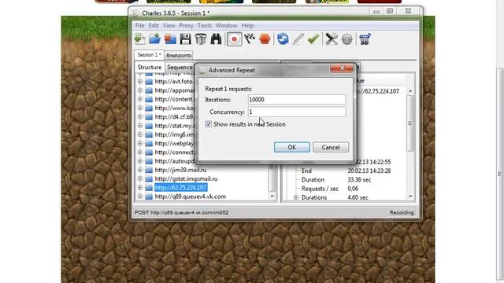Click the Recording status bar indicator
Screen dimensions: 504x283
(x=402, y=212)
